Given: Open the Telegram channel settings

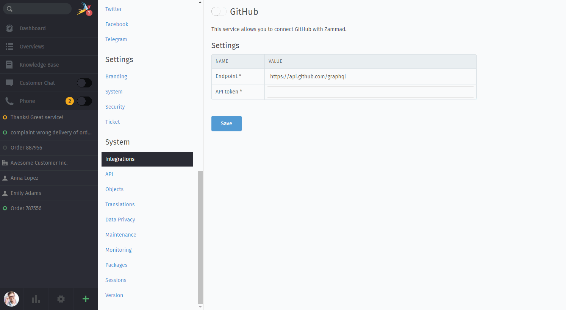Looking at the screenshot, I should point(116,39).
